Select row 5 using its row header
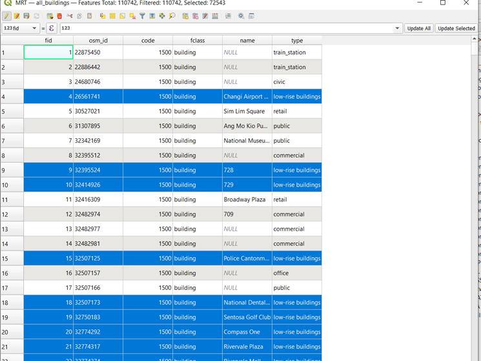Image resolution: width=481 pixels, height=361 pixels. [x=12, y=112]
